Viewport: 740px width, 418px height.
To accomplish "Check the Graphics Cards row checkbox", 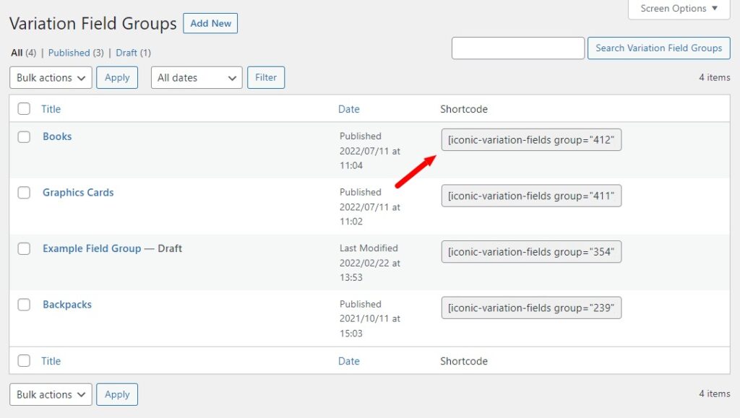I will click(23, 193).
